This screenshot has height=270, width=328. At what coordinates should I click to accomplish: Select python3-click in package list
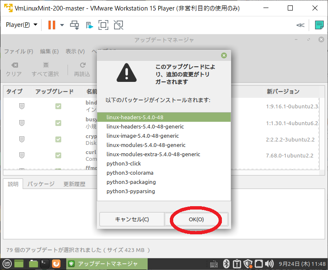164,163
